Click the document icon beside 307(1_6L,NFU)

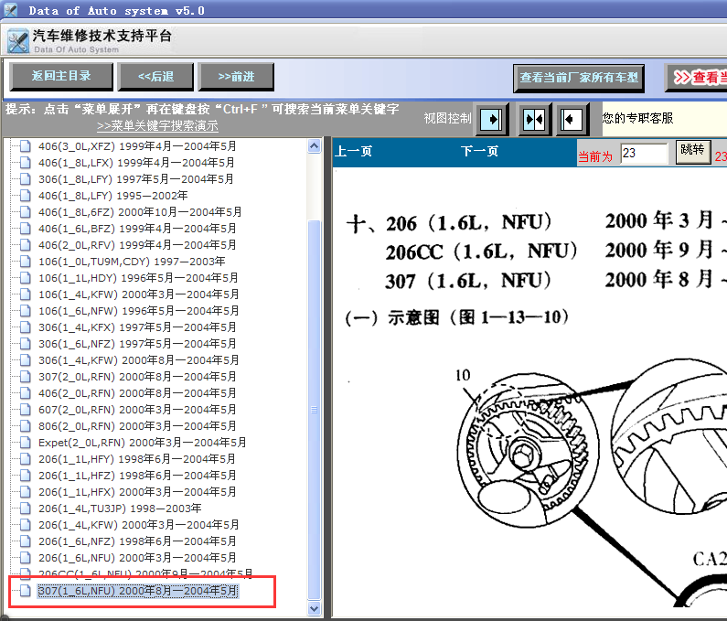click(x=25, y=591)
